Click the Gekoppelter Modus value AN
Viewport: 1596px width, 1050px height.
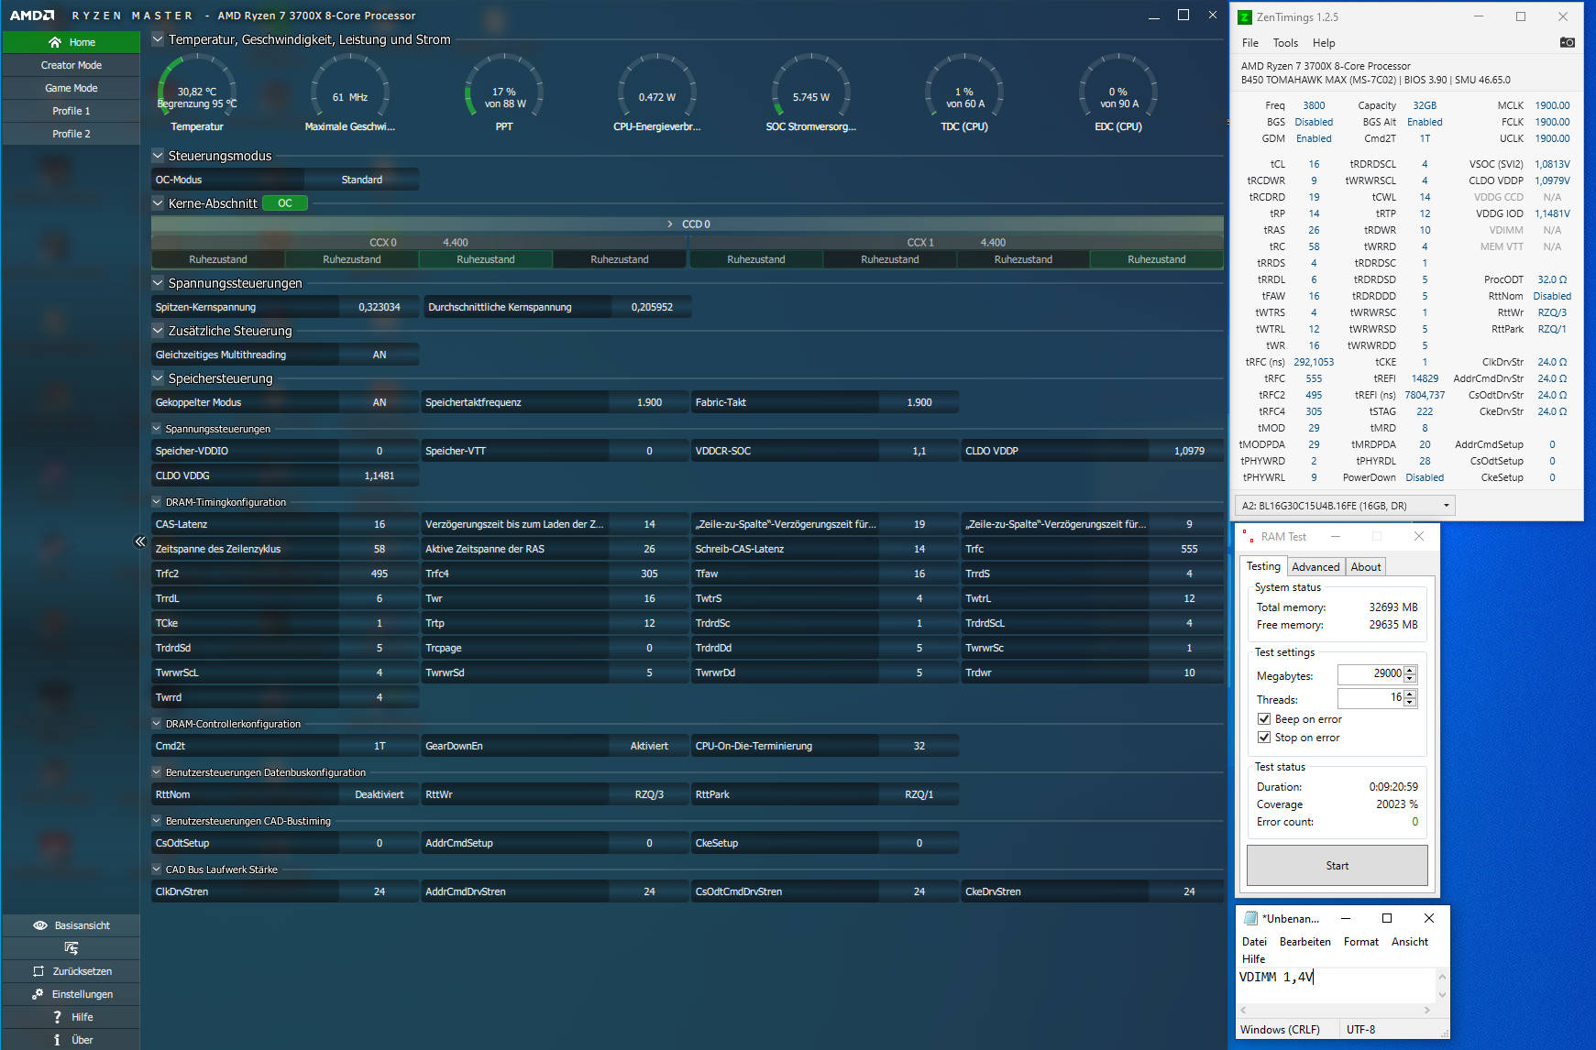coord(380,402)
